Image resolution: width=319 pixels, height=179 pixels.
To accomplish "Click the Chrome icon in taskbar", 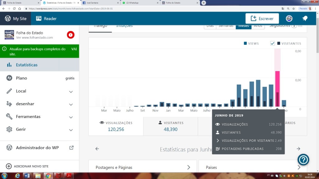I will (48, 176).
